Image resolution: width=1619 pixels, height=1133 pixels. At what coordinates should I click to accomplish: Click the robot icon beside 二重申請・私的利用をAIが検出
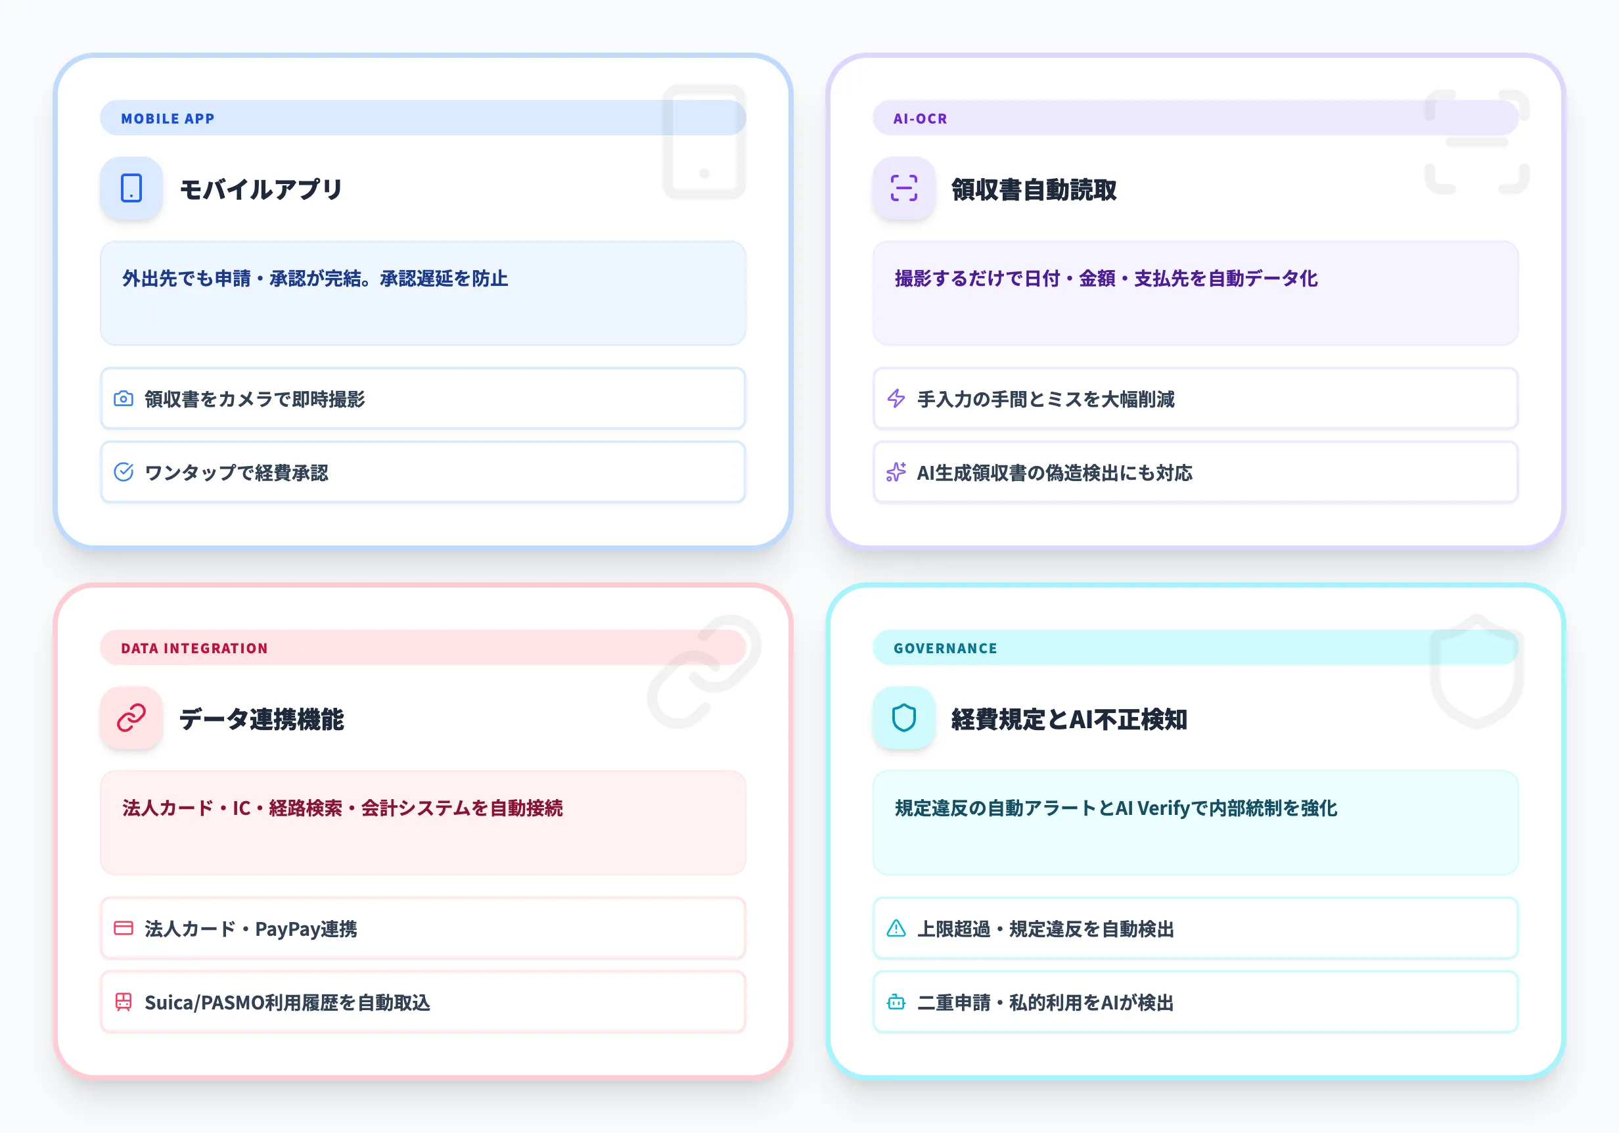tap(895, 1002)
